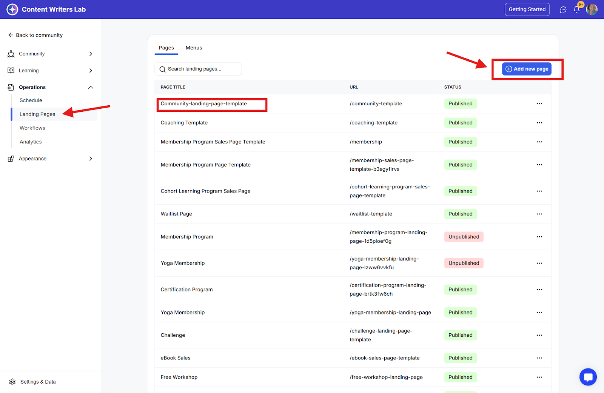
Task: Click the Getting Started button
Action: tap(527, 9)
